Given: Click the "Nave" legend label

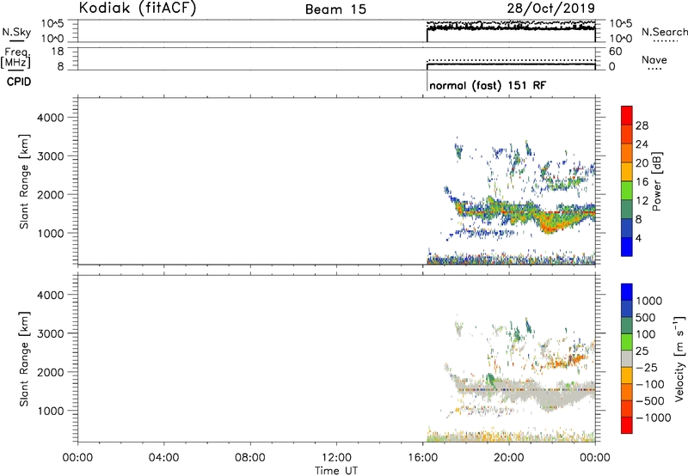Looking at the screenshot, I should [654, 59].
